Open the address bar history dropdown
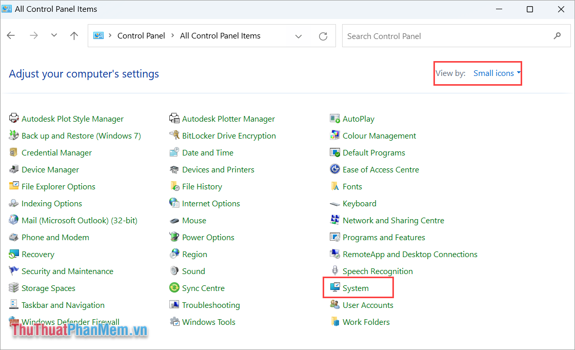Screen dimensions: 575x350 299,36
